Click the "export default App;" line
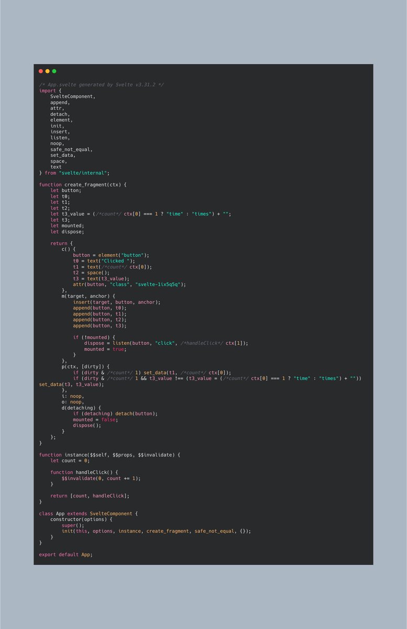407x629 pixels. coord(66,555)
